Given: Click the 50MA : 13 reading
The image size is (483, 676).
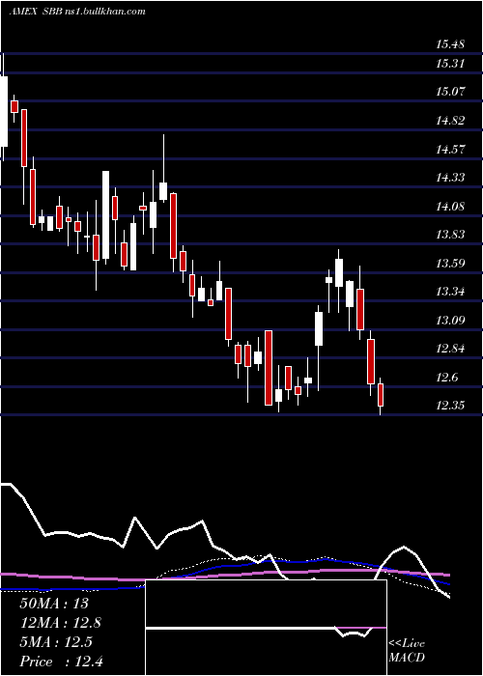Looking at the screenshot, I should click(x=54, y=604).
